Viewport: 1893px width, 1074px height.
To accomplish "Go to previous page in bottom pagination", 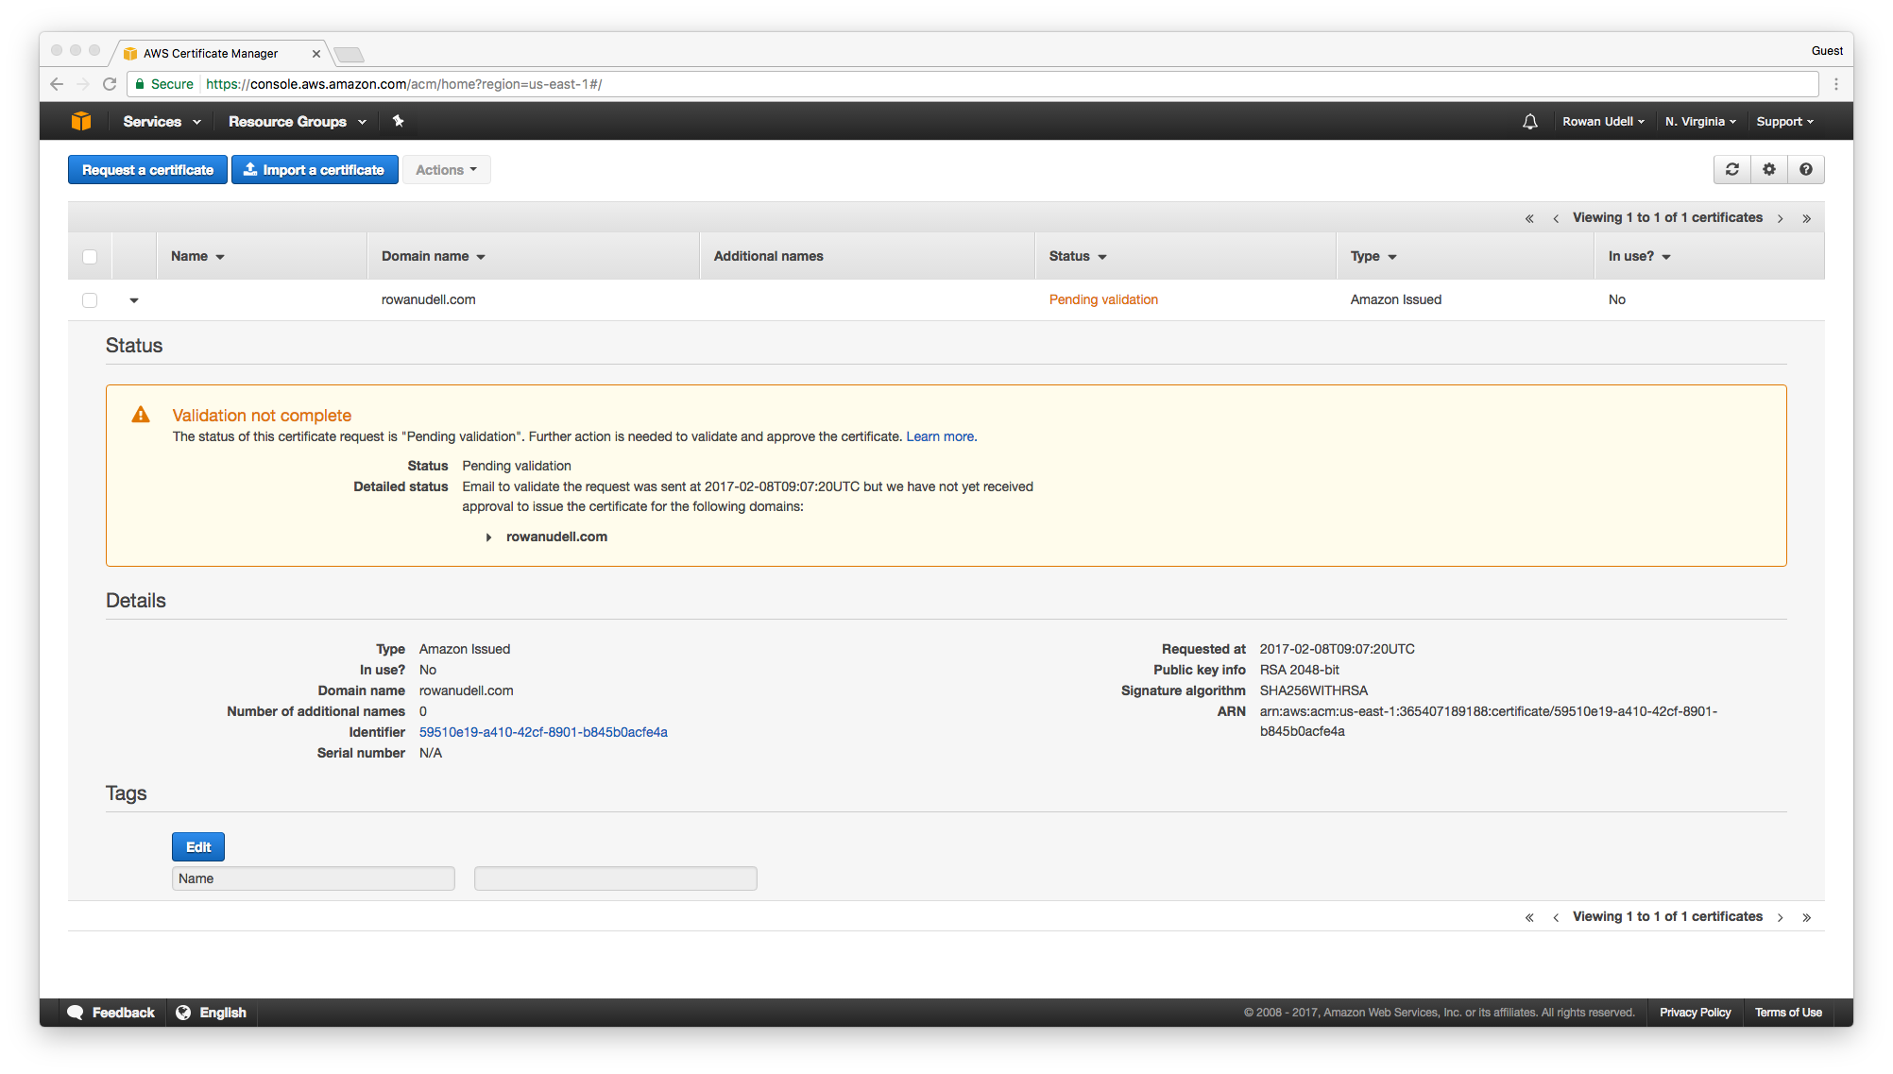I will point(1556,917).
